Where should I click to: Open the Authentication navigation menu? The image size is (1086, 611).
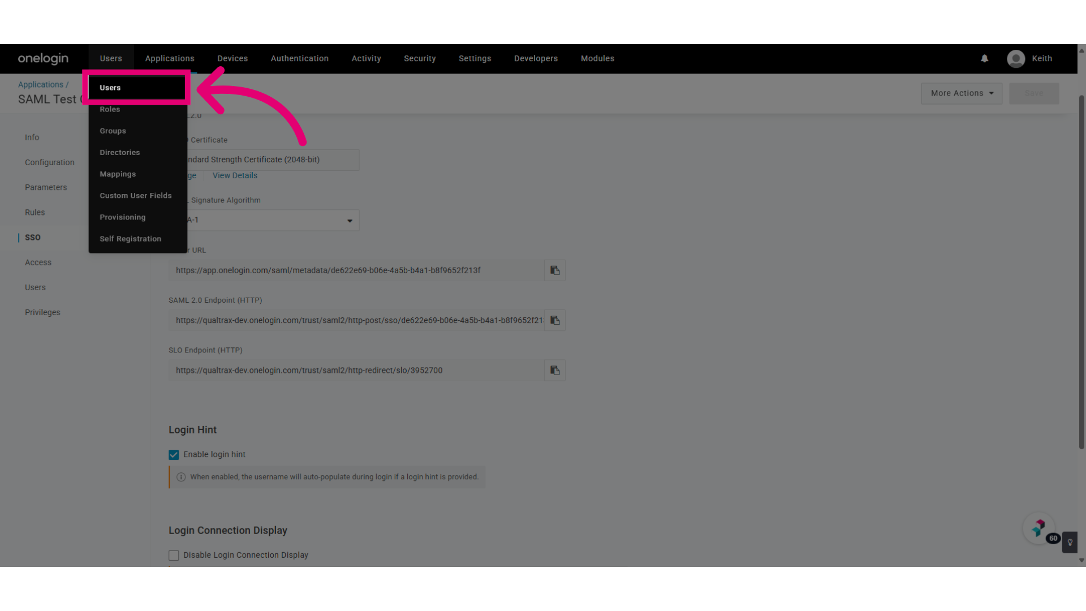click(x=300, y=59)
